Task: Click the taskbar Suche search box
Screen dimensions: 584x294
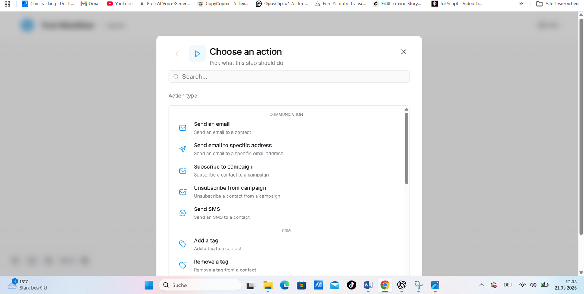Action: (x=200, y=285)
